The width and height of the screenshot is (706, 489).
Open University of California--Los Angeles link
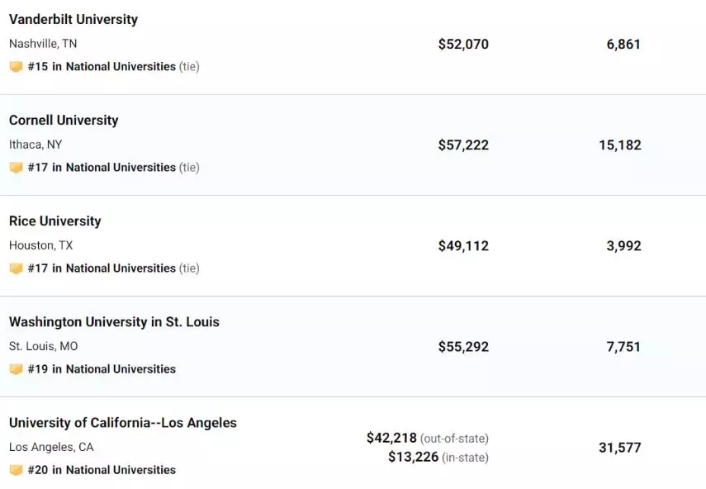tap(123, 423)
